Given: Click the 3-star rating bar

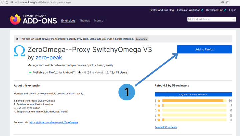Looking at the screenshot, I should (194, 110).
